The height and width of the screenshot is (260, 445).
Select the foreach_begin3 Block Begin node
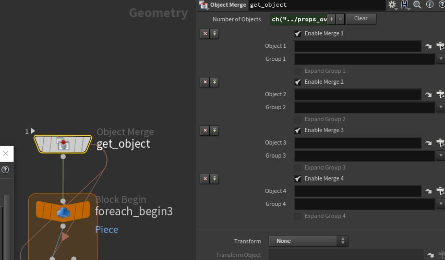pos(63,211)
